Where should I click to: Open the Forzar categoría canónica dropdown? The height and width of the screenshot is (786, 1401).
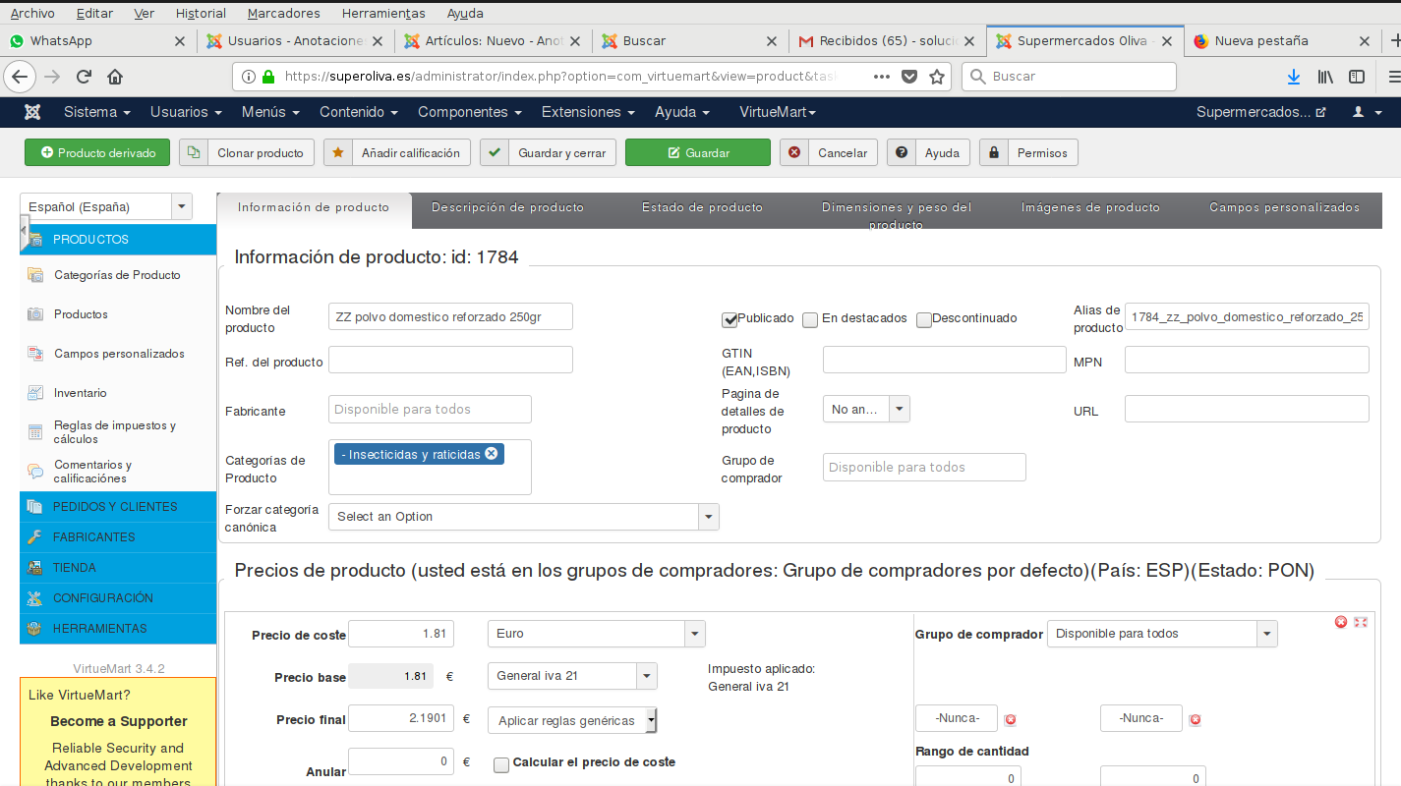(x=523, y=517)
